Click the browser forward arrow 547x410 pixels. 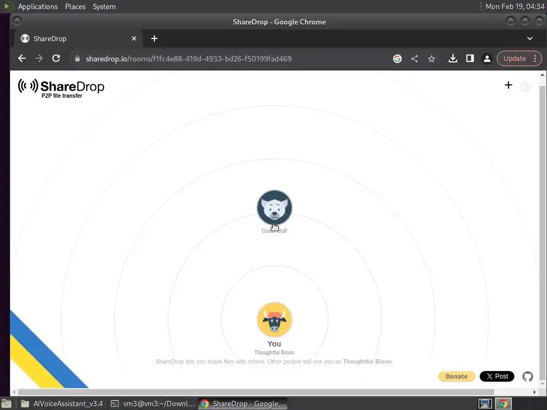point(39,59)
